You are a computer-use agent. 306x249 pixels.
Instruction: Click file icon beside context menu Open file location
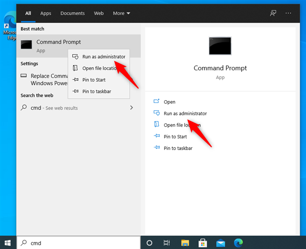point(75,68)
